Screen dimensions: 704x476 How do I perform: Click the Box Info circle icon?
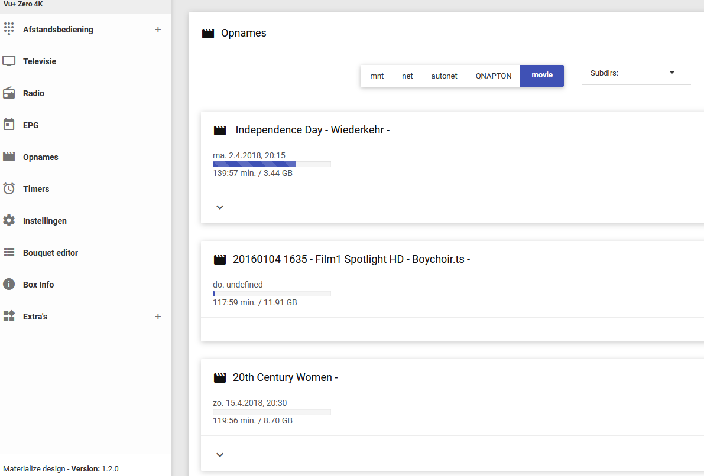click(x=9, y=284)
